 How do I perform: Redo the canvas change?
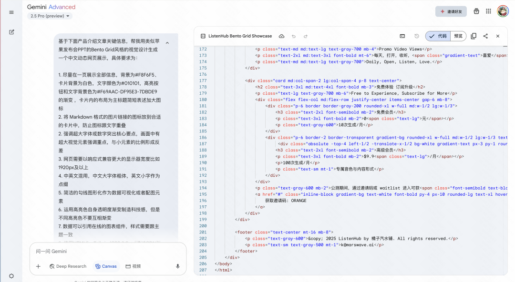pos(306,36)
